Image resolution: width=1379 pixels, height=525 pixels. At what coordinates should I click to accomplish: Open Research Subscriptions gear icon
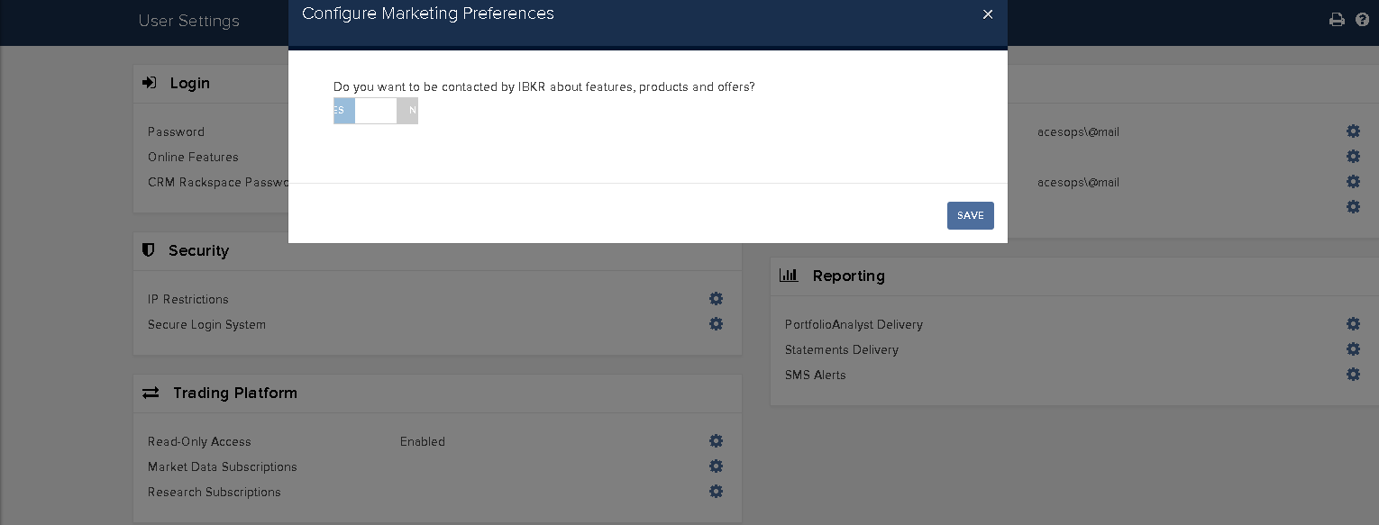(x=716, y=492)
